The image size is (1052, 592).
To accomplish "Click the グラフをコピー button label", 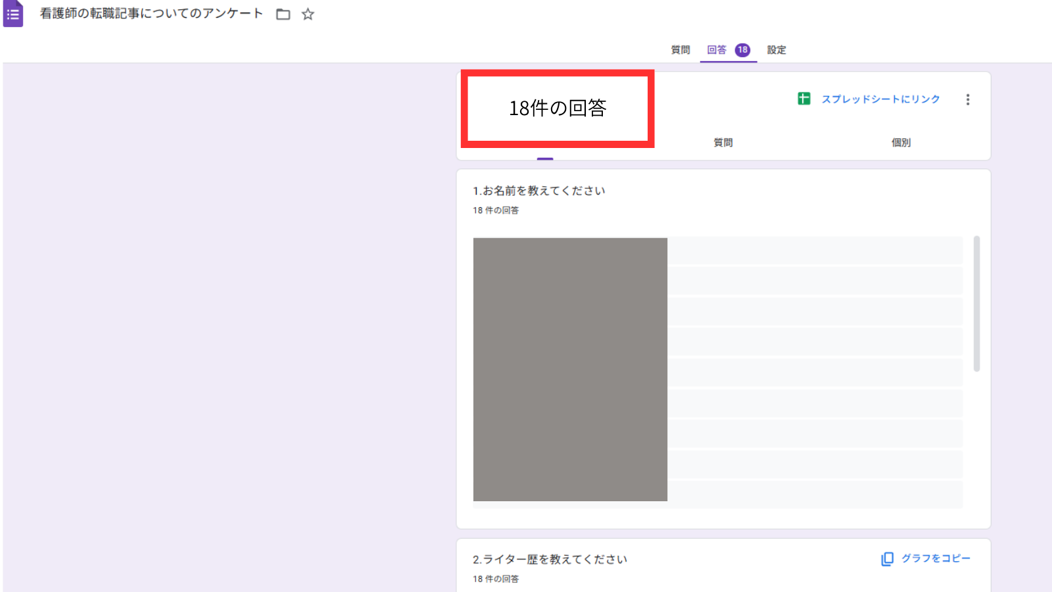I will [935, 558].
